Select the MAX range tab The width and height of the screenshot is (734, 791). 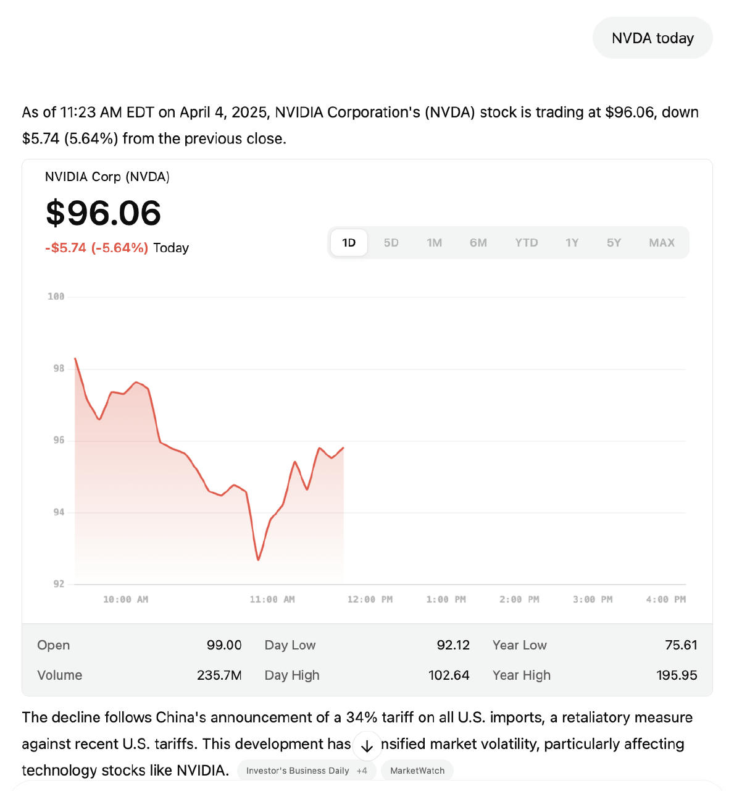pyautogui.click(x=661, y=243)
